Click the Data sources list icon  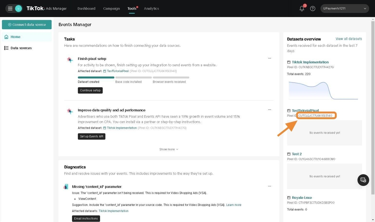(6, 48)
